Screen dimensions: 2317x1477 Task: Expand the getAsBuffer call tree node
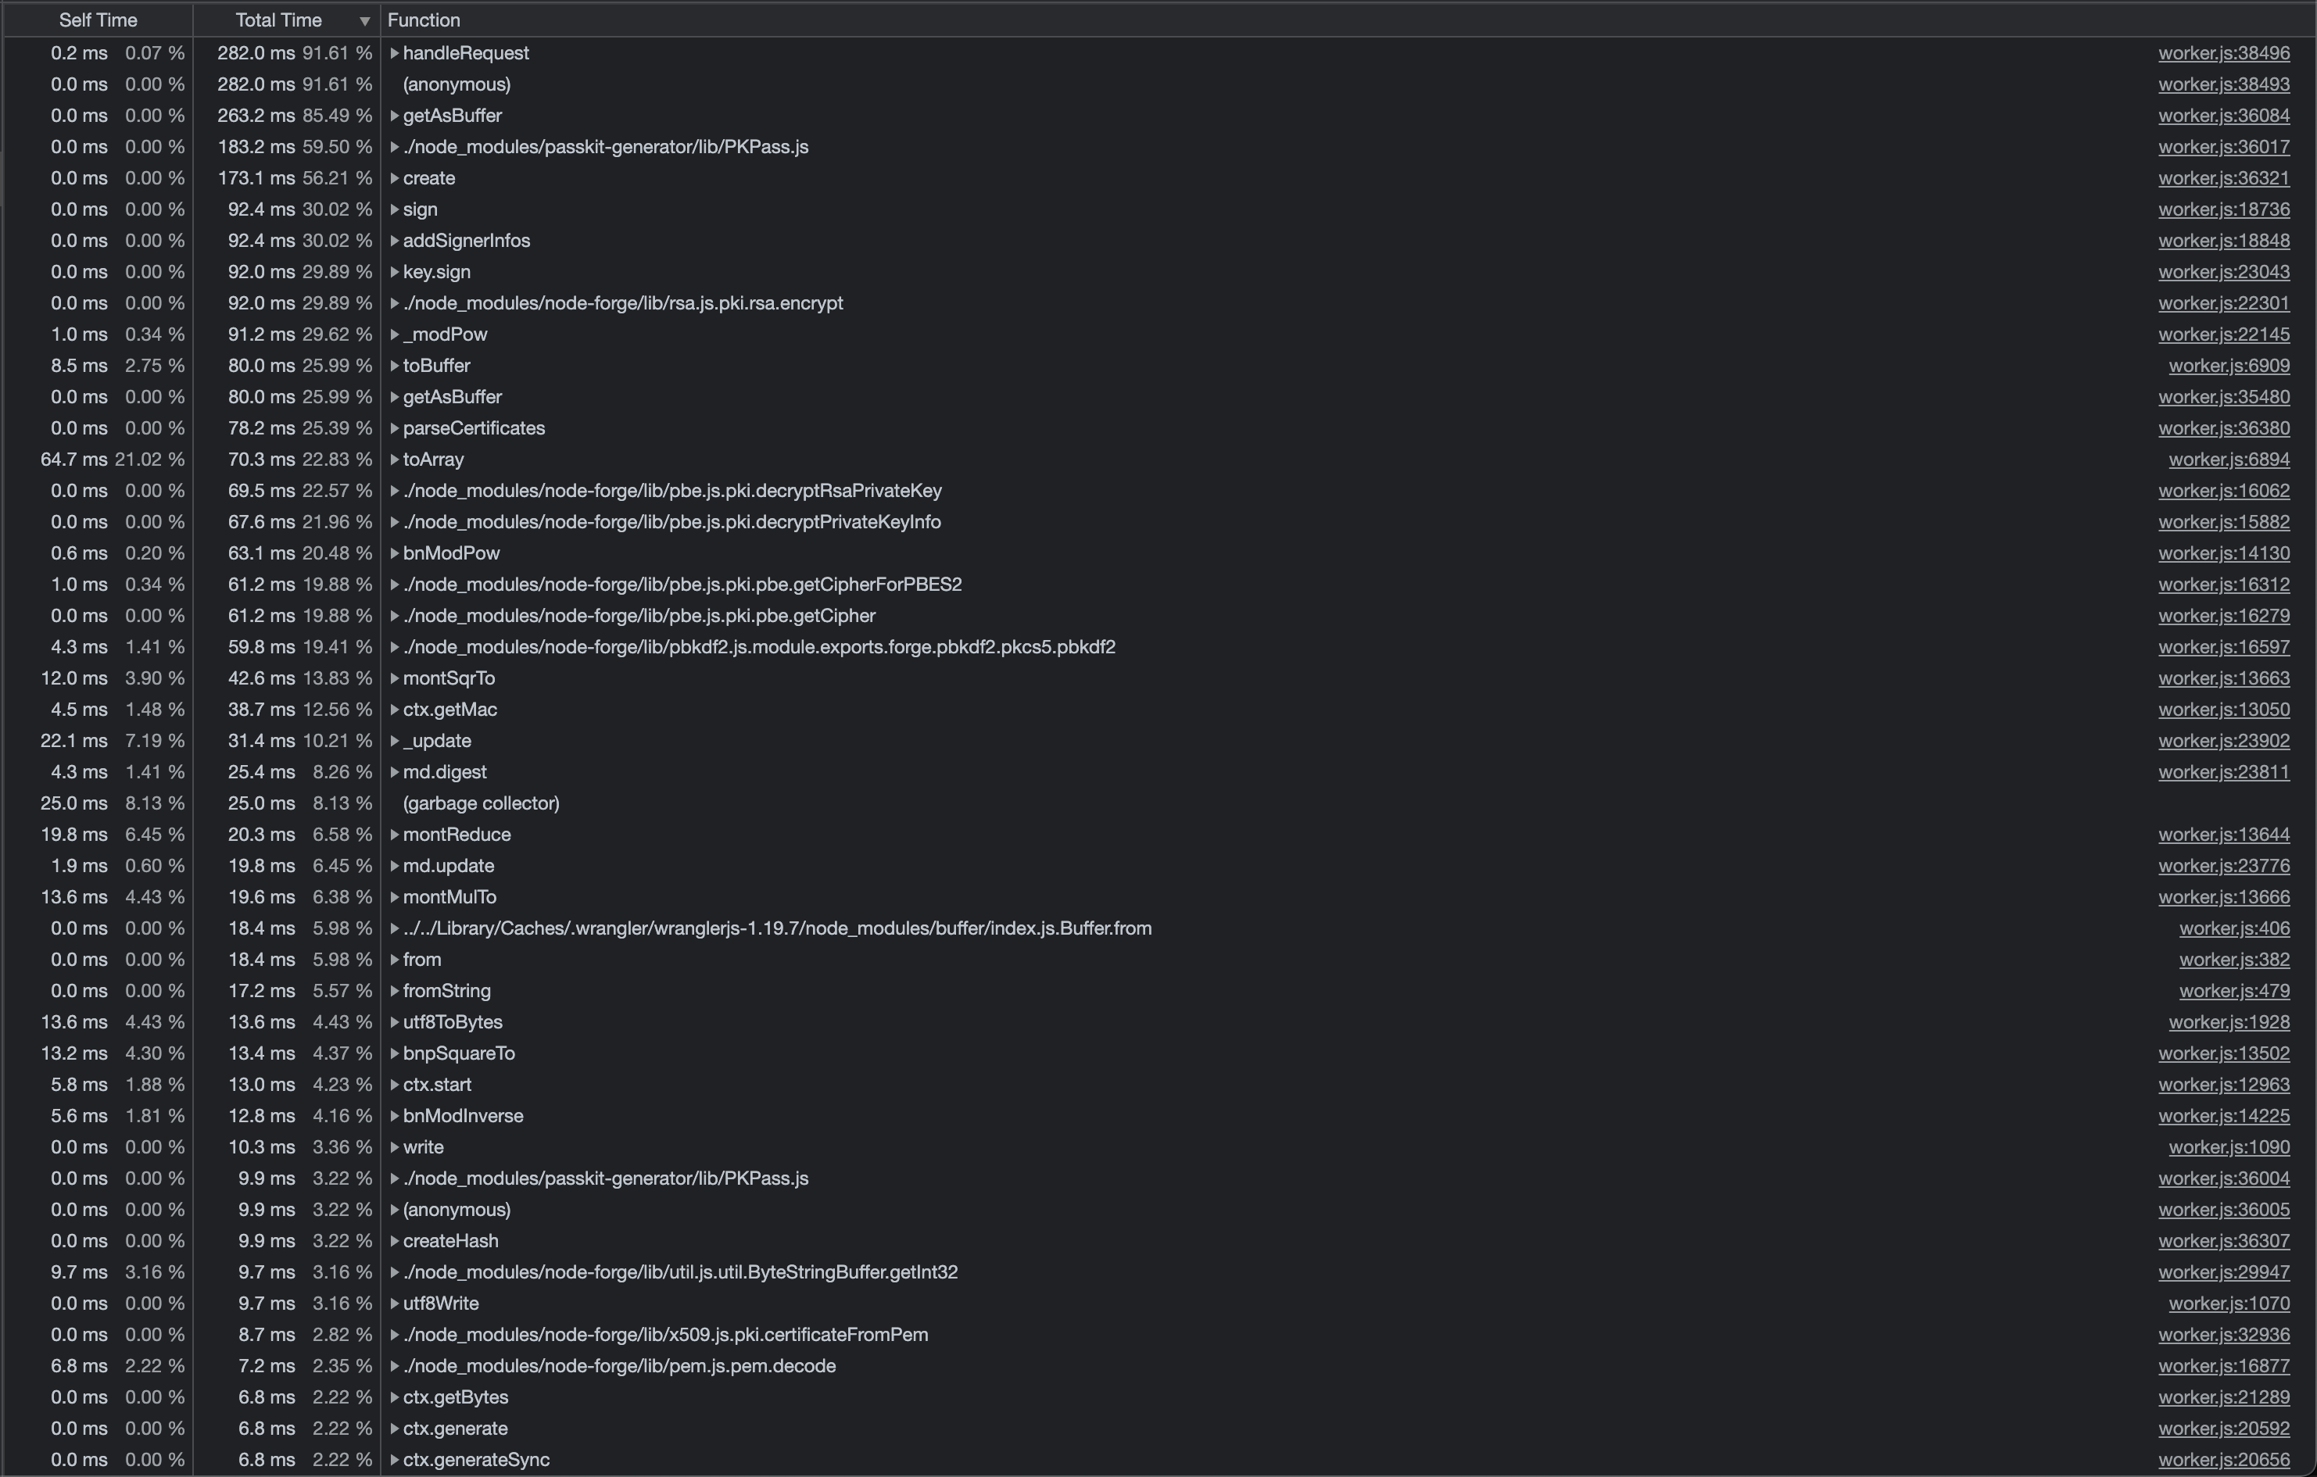pos(393,115)
